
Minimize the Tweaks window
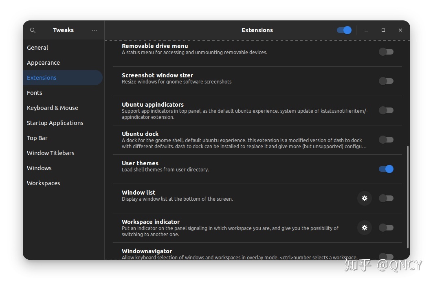coord(366,31)
